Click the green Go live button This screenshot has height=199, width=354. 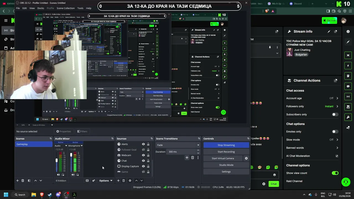click(x=329, y=20)
